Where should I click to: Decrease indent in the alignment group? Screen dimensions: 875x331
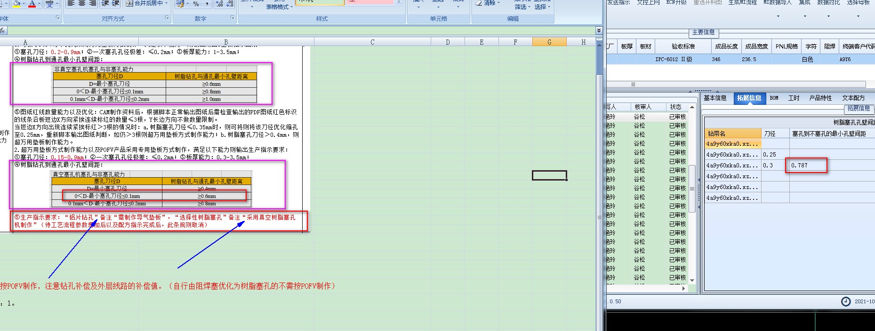coord(105,3)
